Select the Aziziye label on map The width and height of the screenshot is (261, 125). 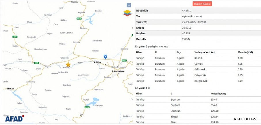coord(97,62)
